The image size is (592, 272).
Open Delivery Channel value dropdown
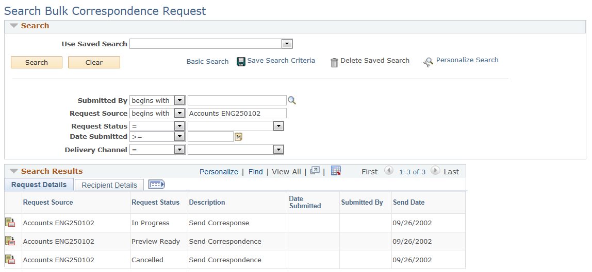278,150
